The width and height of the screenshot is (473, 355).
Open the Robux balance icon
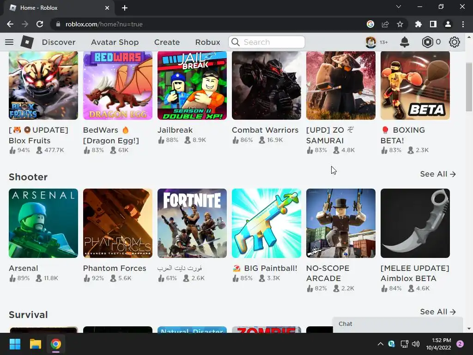point(427,42)
